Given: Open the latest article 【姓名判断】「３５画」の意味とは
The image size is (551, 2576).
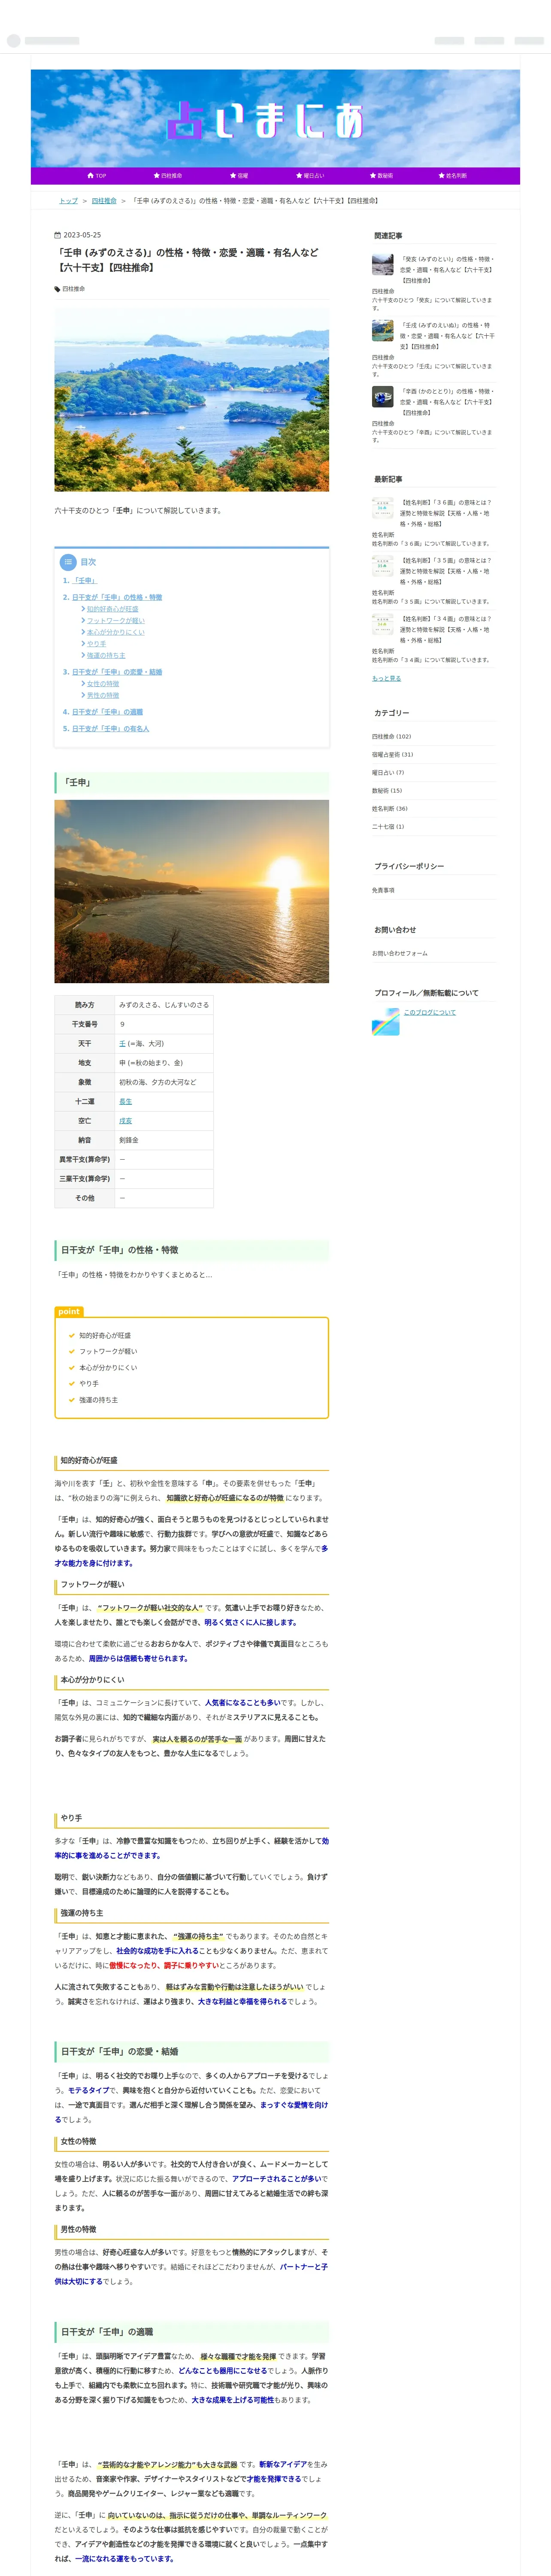Looking at the screenshot, I should 446,571.
